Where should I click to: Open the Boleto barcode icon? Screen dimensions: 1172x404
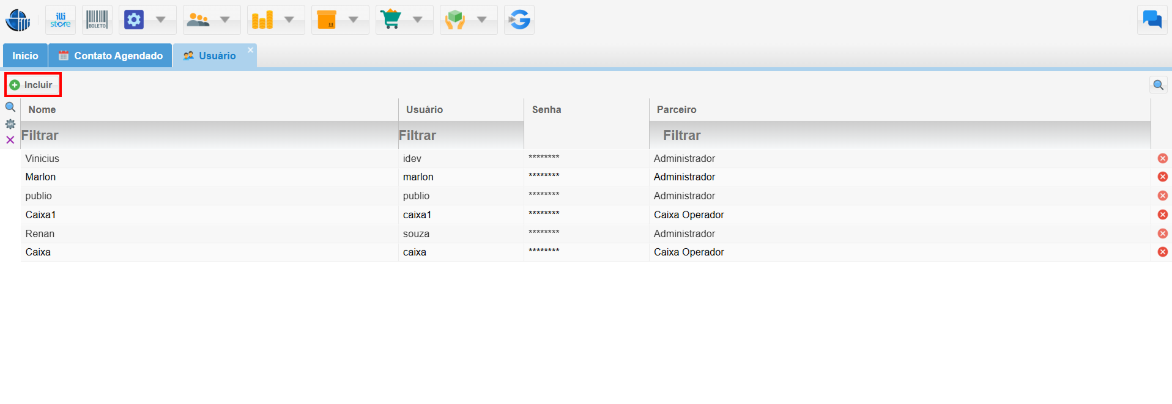pos(97,20)
